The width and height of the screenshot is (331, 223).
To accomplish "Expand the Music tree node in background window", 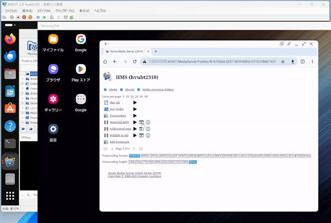I will pos(23,113).
